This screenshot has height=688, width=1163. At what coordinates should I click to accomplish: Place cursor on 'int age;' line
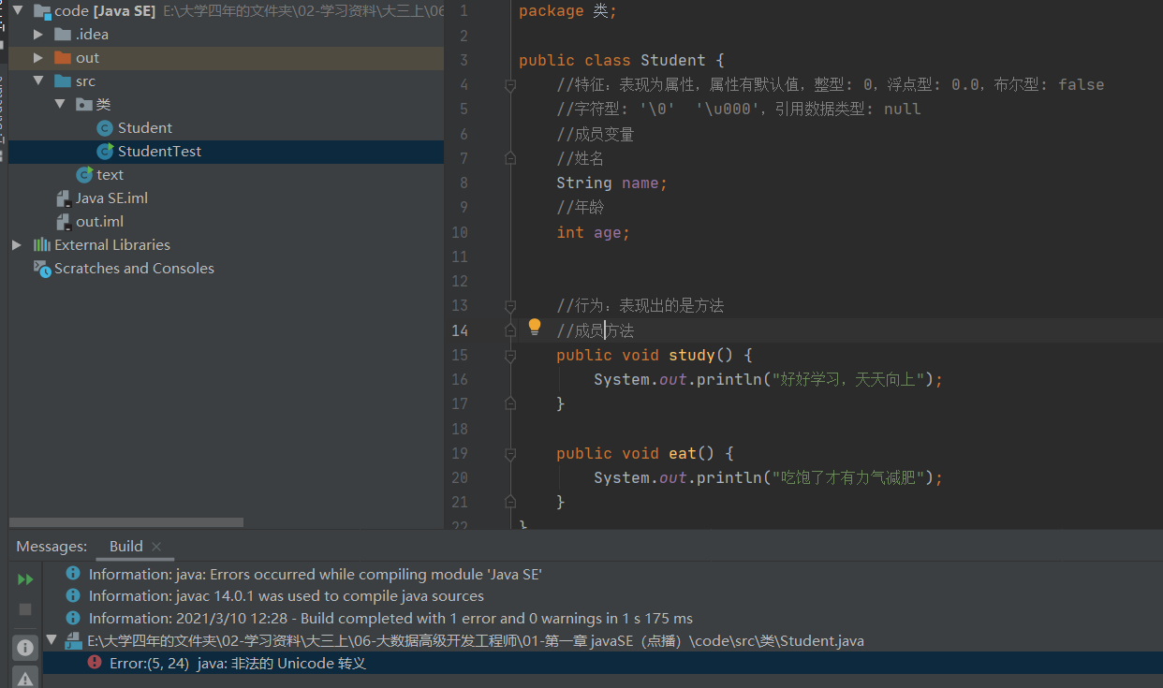coord(593,233)
